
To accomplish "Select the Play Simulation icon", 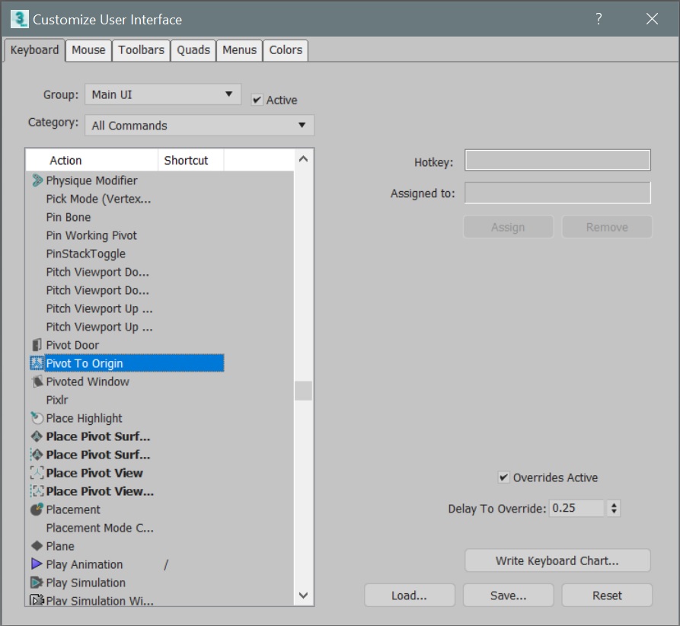I will (36, 583).
